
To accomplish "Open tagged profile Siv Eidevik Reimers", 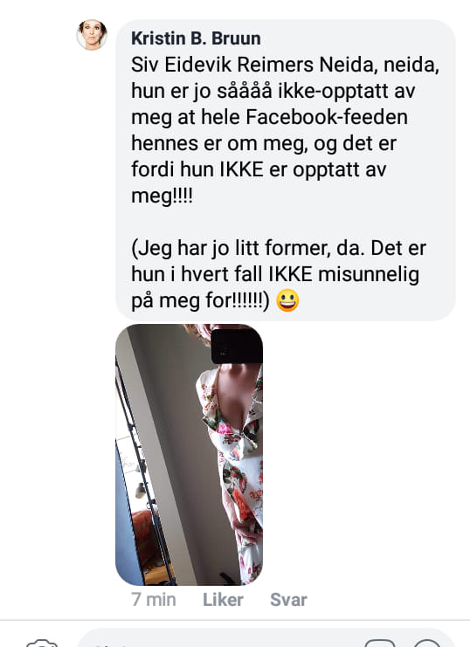I will coord(223,65).
